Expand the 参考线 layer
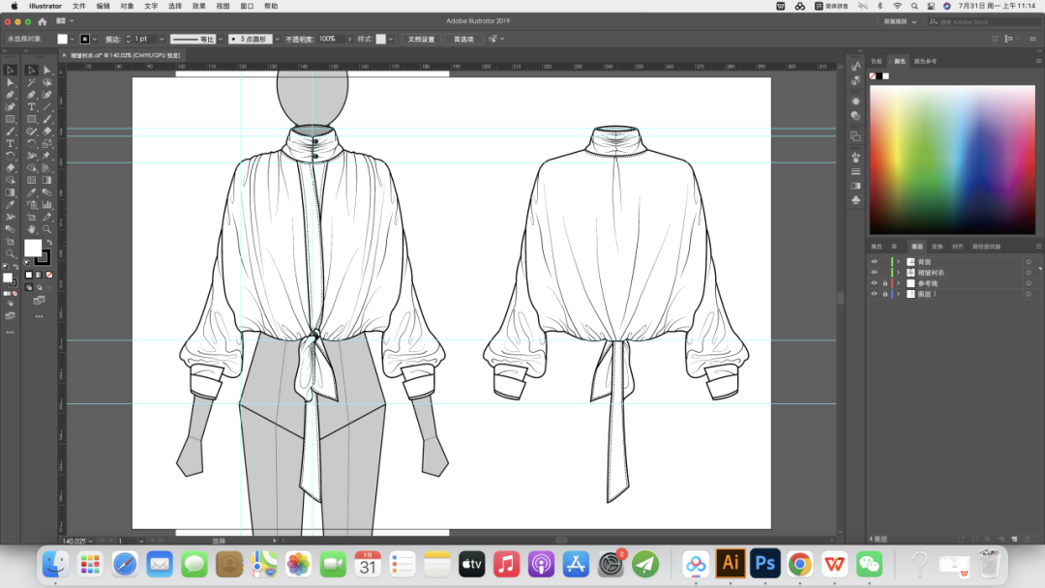Image resolution: width=1045 pixels, height=588 pixels. (x=898, y=283)
